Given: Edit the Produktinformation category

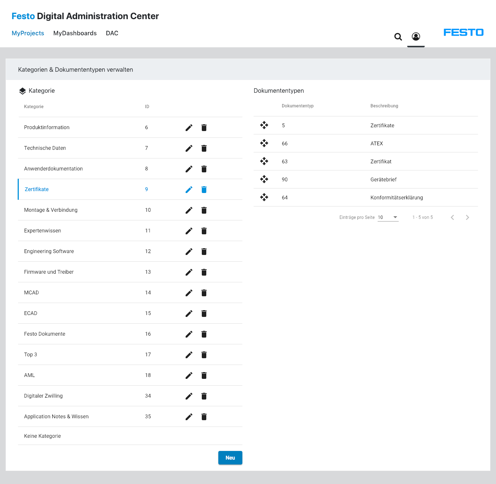Looking at the screenshot, I should [x=189, y=128].
